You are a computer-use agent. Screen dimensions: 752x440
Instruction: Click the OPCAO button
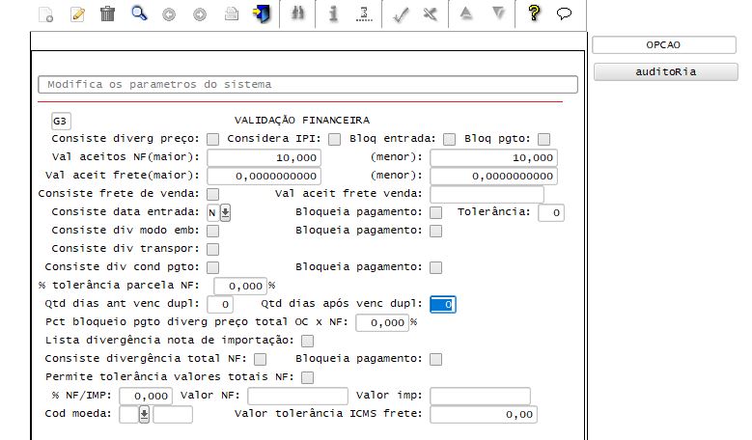click(x=664, y=45)
